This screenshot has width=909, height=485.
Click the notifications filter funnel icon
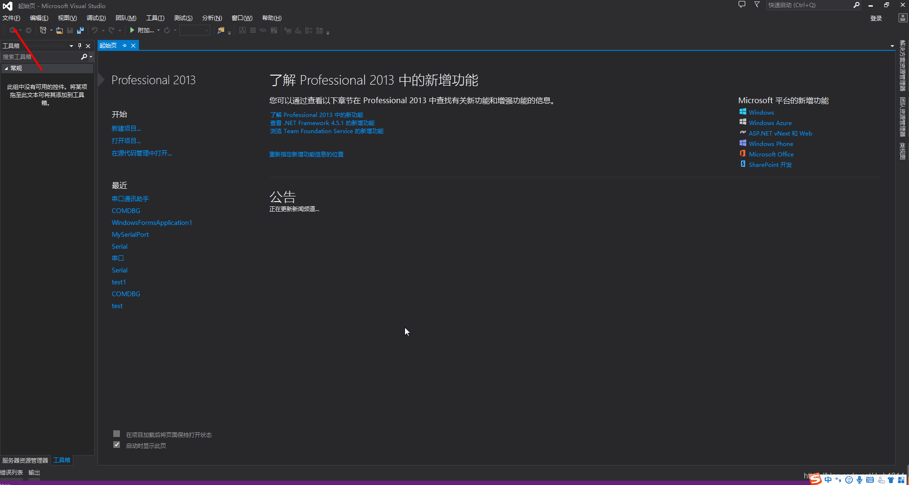point(757,5)
